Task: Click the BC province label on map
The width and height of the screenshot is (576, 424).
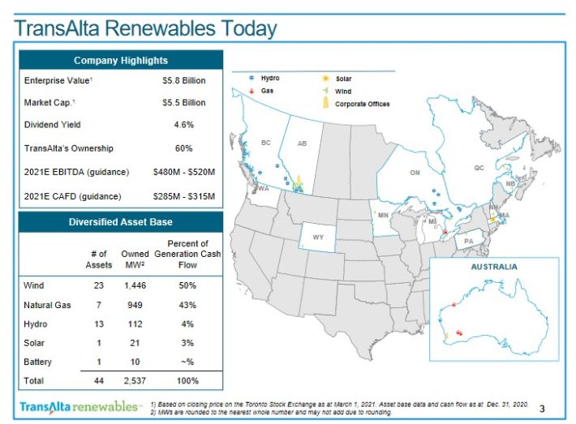Action: point(265,143)
